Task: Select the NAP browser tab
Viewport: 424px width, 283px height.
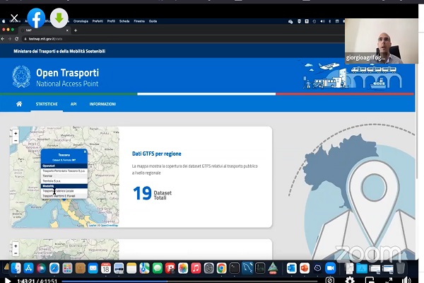Action: coord(45,30)
